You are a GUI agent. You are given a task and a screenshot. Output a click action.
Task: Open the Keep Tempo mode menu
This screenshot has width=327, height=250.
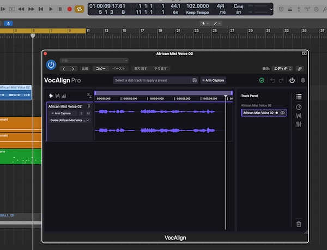click(197, 13)
